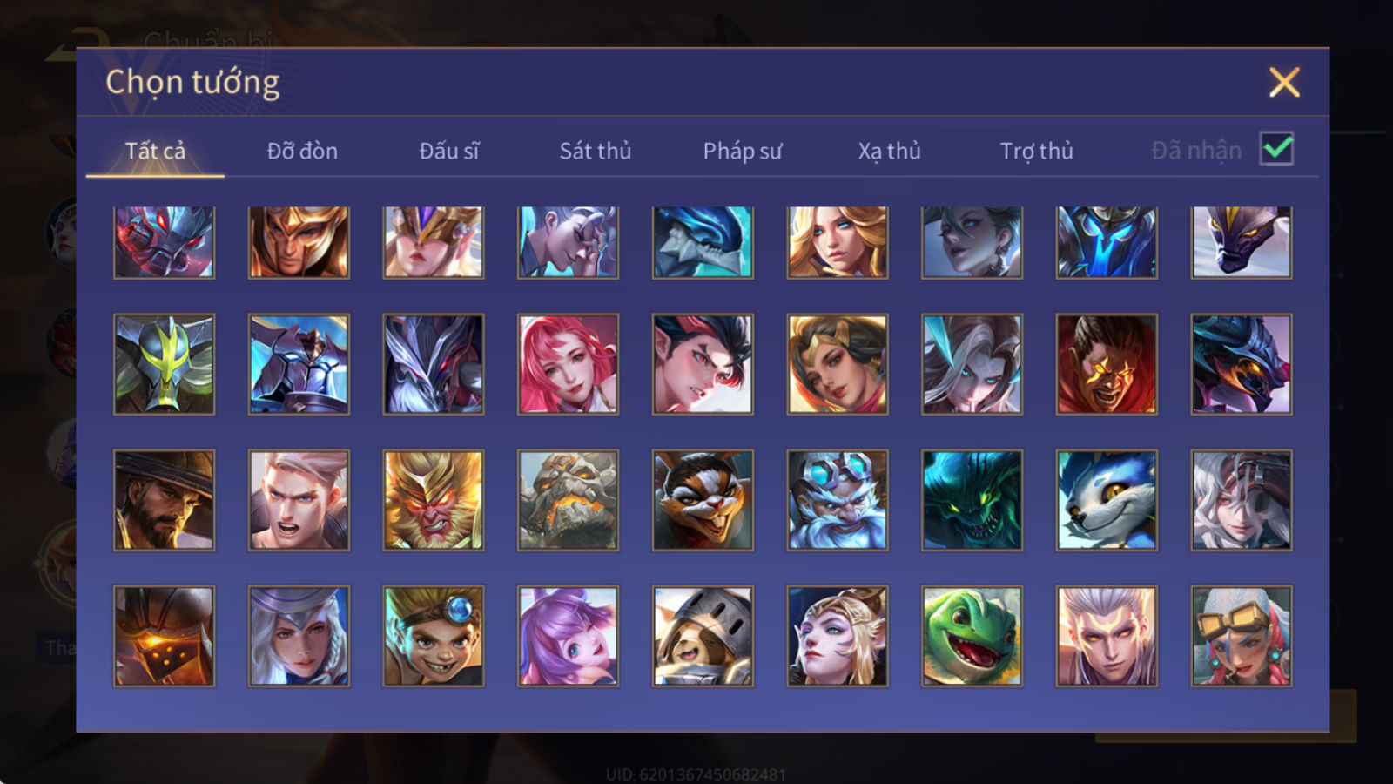This screenshot has height=784, width=1393.
Task: Choose the purple-haired cute girl hero
Action: click(x=568, y=636)
